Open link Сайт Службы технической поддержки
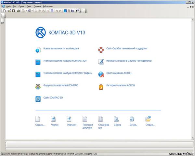 click(x=127, y=48)
